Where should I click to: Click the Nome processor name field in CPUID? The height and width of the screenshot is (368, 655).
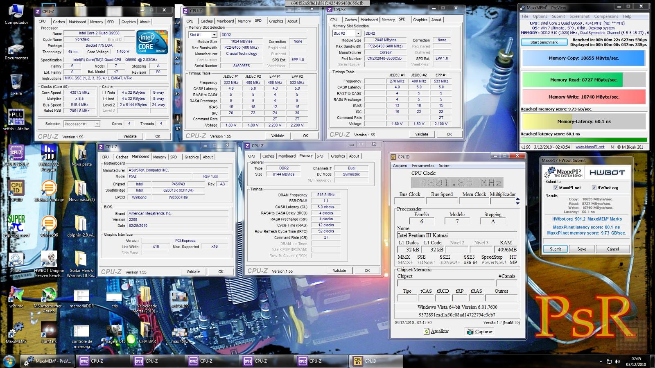click(457, 235)
